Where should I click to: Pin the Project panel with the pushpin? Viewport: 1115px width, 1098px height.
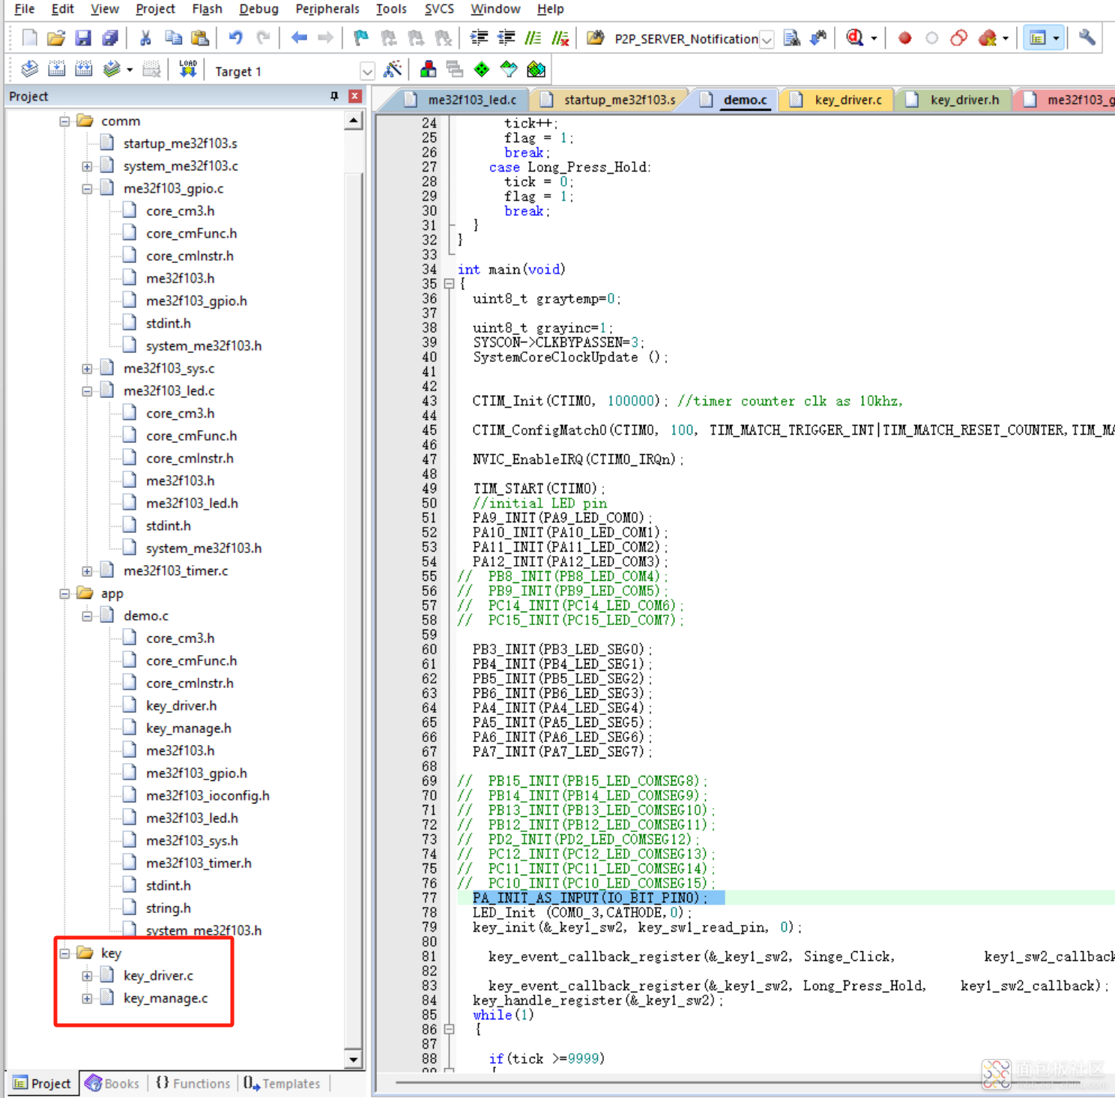334,96
